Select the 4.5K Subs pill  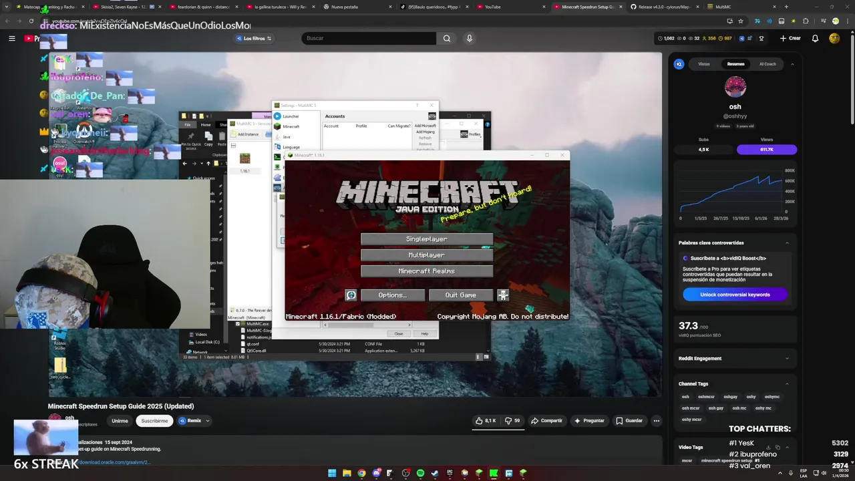tap(703, 150)
